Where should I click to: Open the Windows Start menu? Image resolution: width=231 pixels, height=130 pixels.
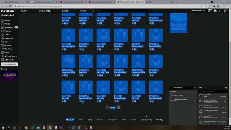coord(3,127)
